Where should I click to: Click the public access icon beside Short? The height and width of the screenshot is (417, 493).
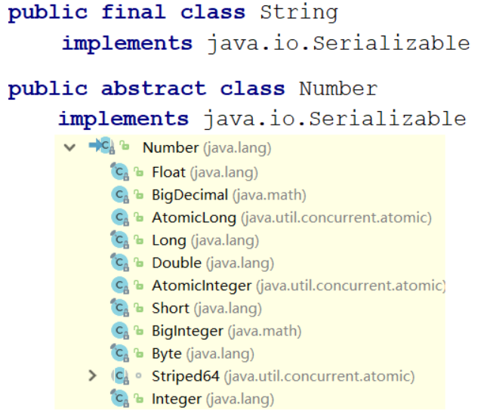[138, 307]
